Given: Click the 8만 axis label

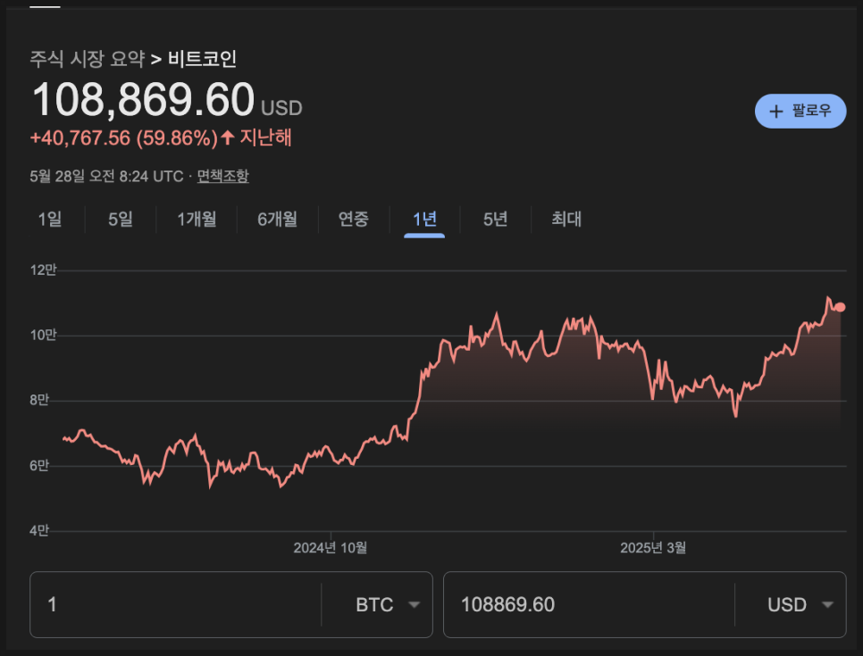Looking at the screenshot, I should point(39,401).
